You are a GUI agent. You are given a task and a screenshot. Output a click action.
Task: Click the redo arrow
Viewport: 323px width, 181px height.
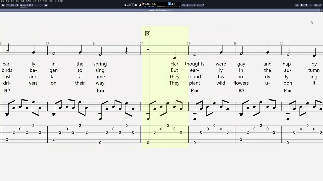41,5
